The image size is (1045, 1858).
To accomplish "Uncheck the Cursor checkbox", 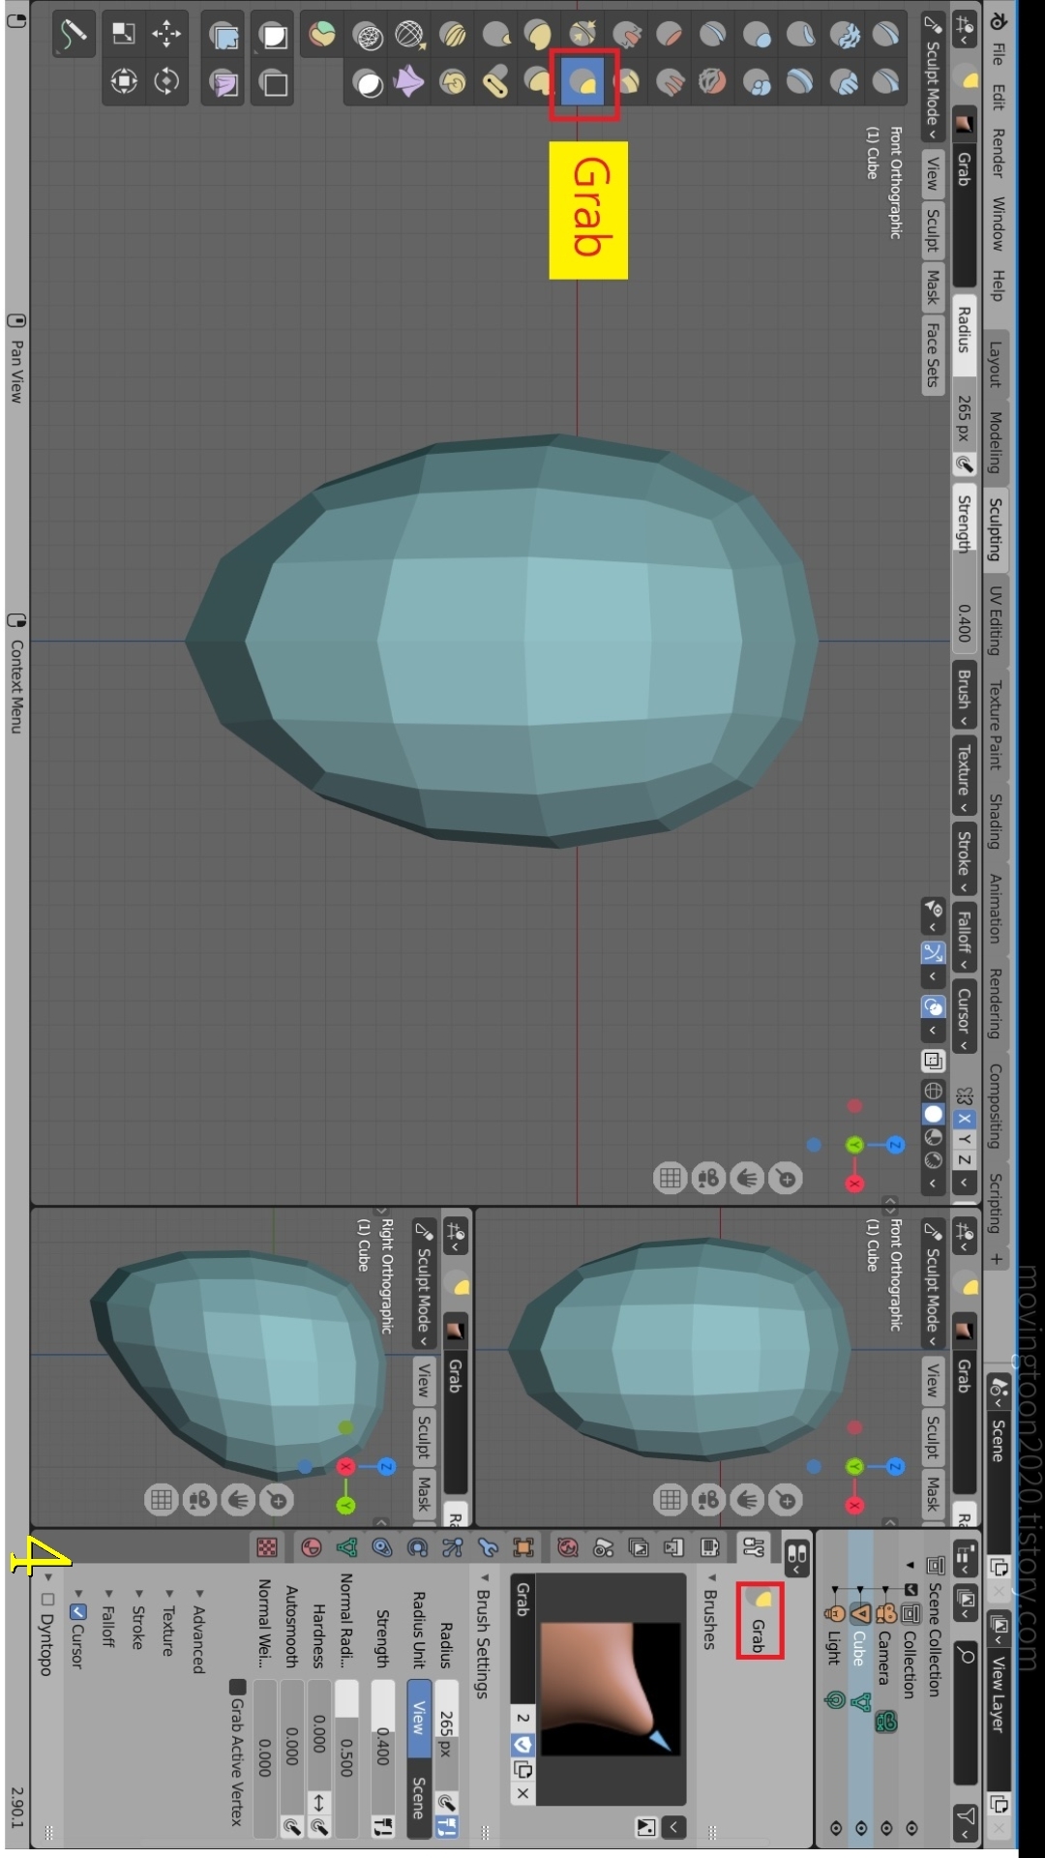I will point(78,1611).
